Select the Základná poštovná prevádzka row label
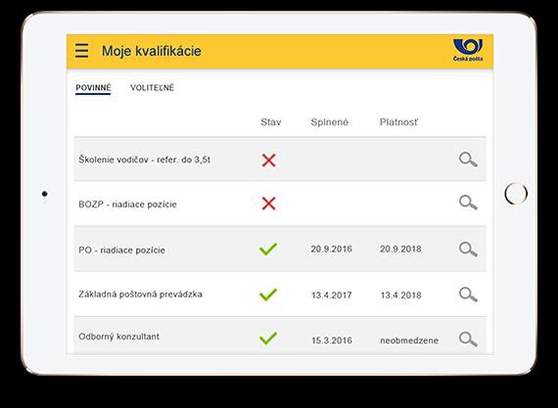The height and width of the screenshot is (408, 558). tap(140, 295)
